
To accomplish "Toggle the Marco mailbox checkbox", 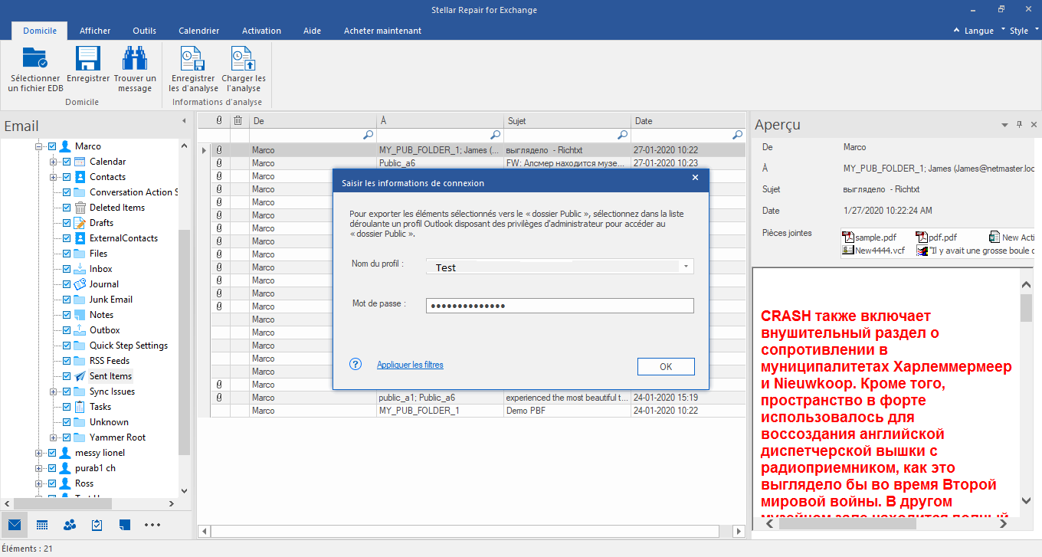I will (52, 146).
